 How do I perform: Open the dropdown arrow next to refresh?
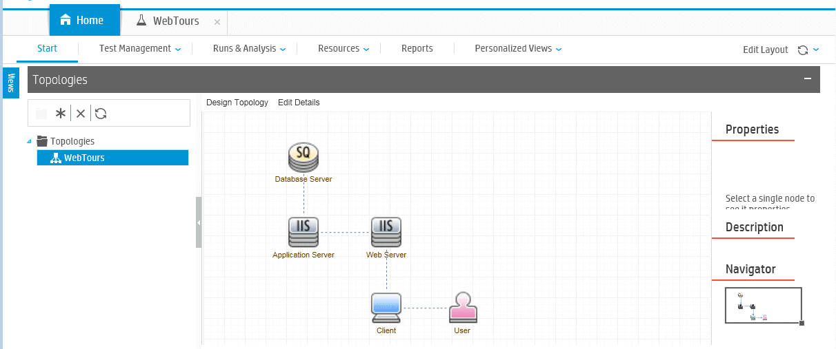(x=816, y=50)
